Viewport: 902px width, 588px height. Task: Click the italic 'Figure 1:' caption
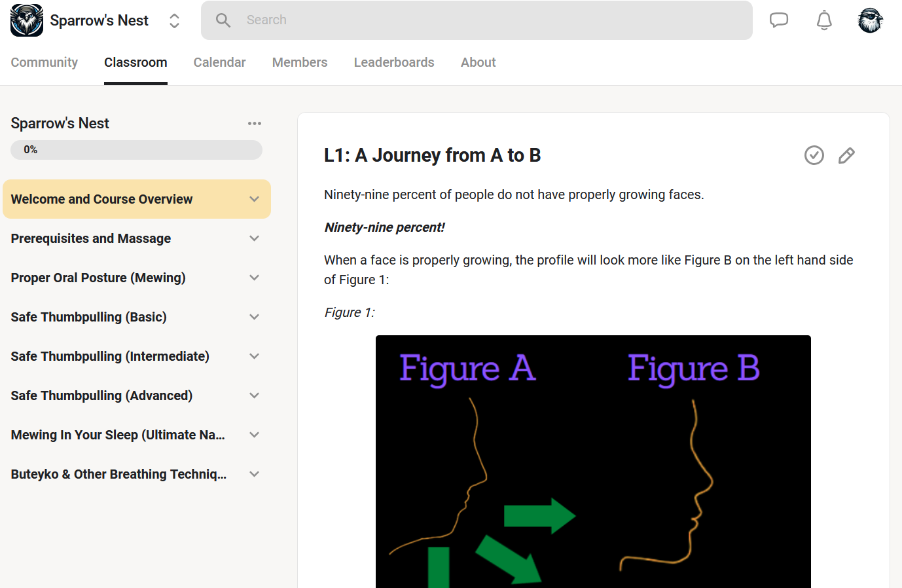click(x=350, y=312)
